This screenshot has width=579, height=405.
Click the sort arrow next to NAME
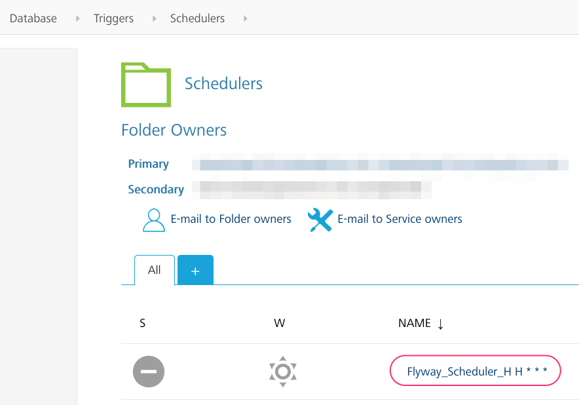[441, 324]
